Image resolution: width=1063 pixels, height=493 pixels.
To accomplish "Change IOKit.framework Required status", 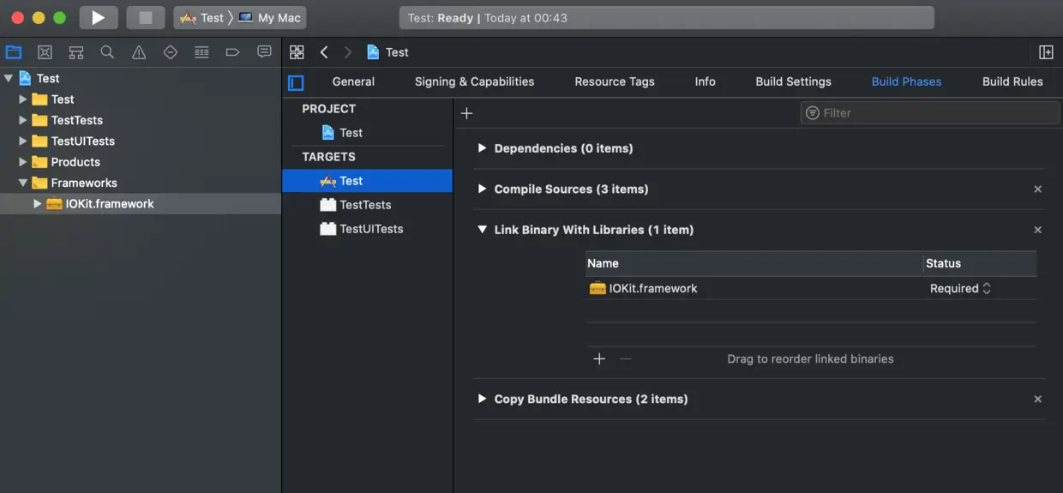I will click(960, 288).
